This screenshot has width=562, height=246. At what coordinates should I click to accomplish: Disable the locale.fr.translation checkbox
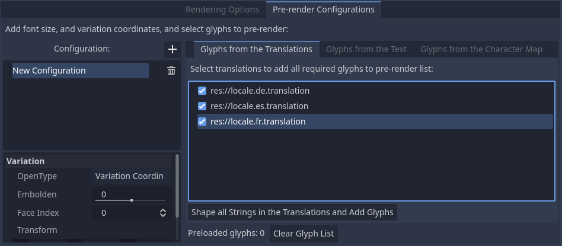[202, 122]
